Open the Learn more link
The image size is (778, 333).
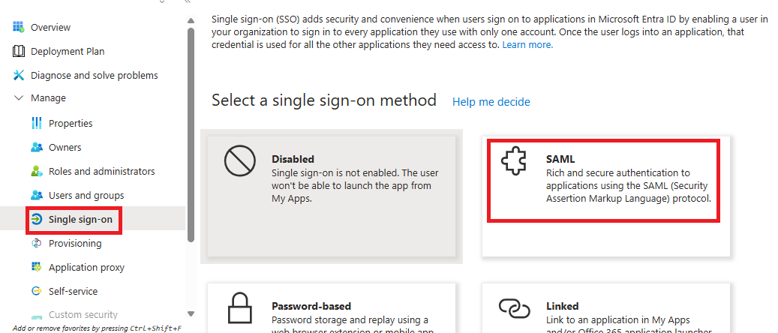coord(527,45)
